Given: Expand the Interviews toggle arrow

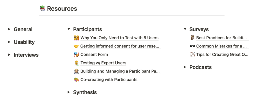Looking at the screenshot, I should 9,55.
